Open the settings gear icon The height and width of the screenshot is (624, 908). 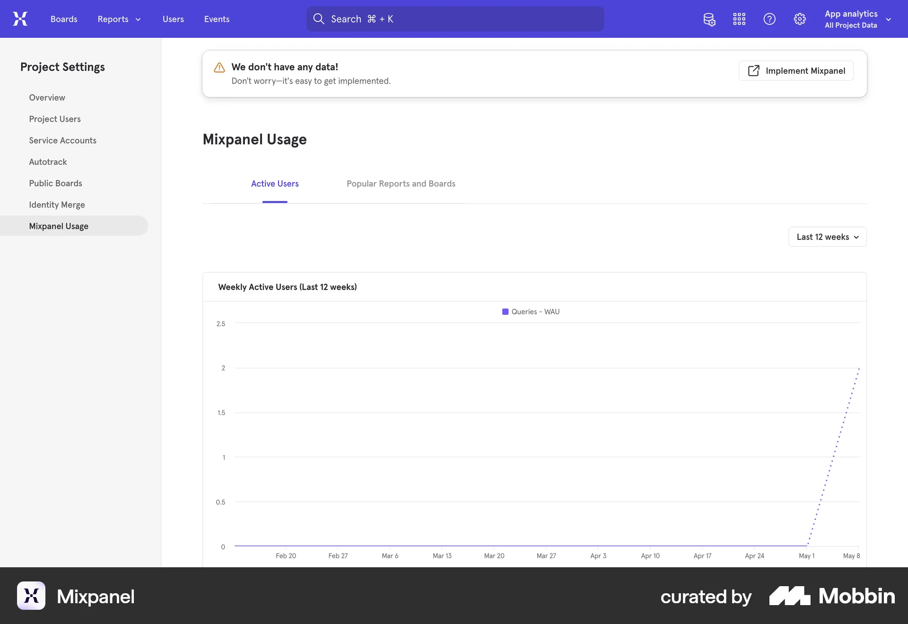point(800,19)
